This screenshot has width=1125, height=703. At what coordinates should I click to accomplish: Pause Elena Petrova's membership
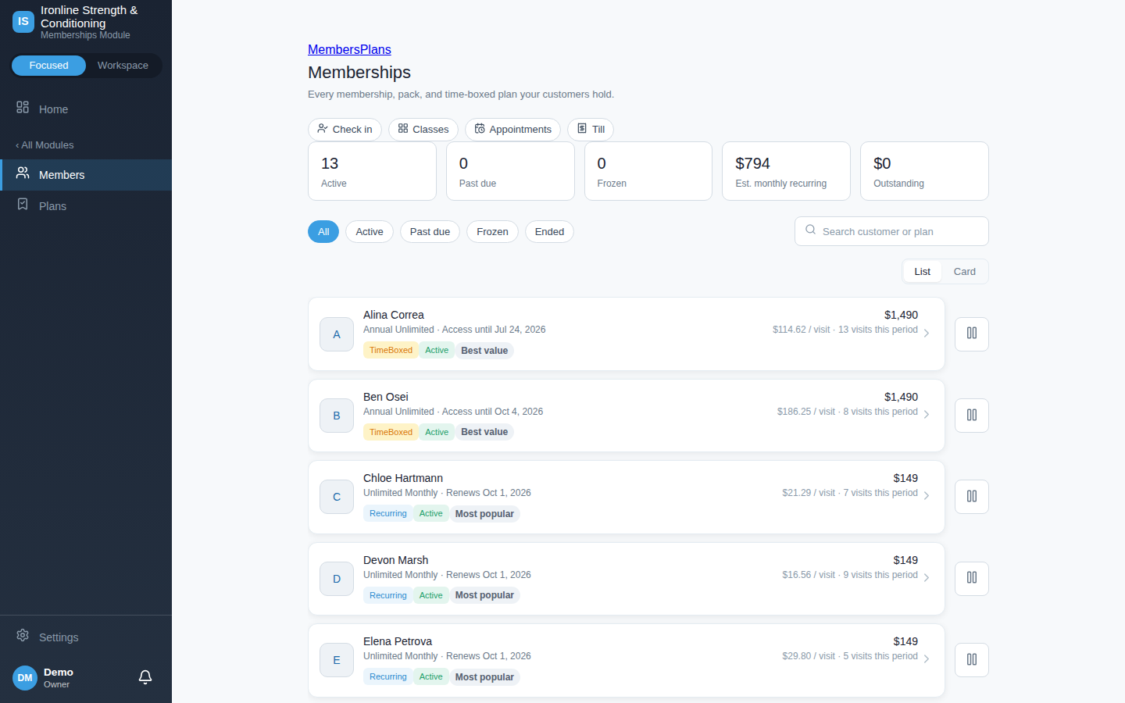pos(972,660)
